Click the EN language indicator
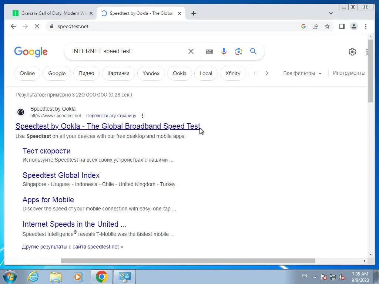 click(304, 276)
